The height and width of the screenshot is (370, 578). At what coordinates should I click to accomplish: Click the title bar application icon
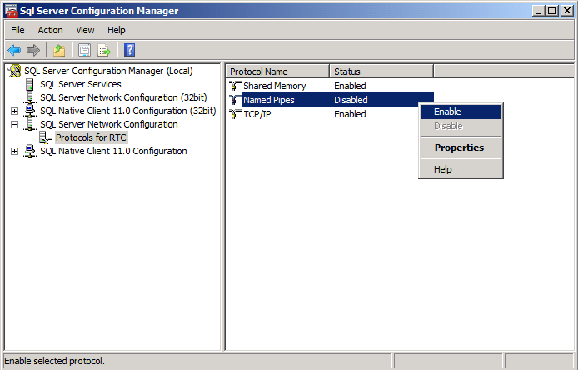(x=12, y=11)
